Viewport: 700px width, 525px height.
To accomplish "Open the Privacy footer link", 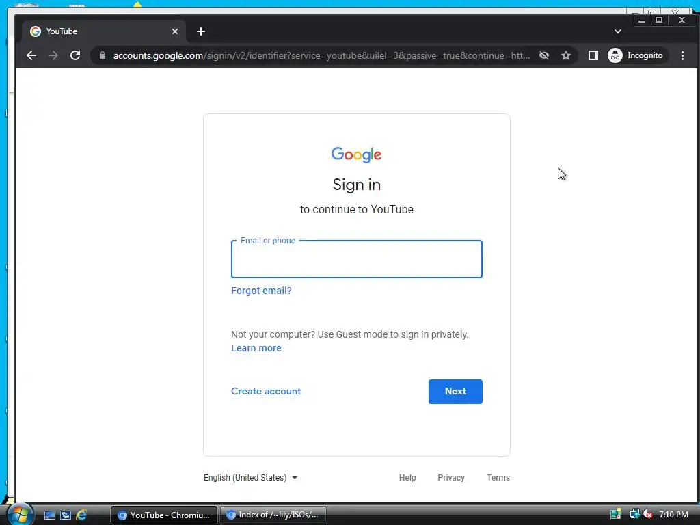I will 451,478.
